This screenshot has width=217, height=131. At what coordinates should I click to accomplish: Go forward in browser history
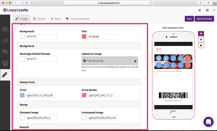(x=20, y=3)
